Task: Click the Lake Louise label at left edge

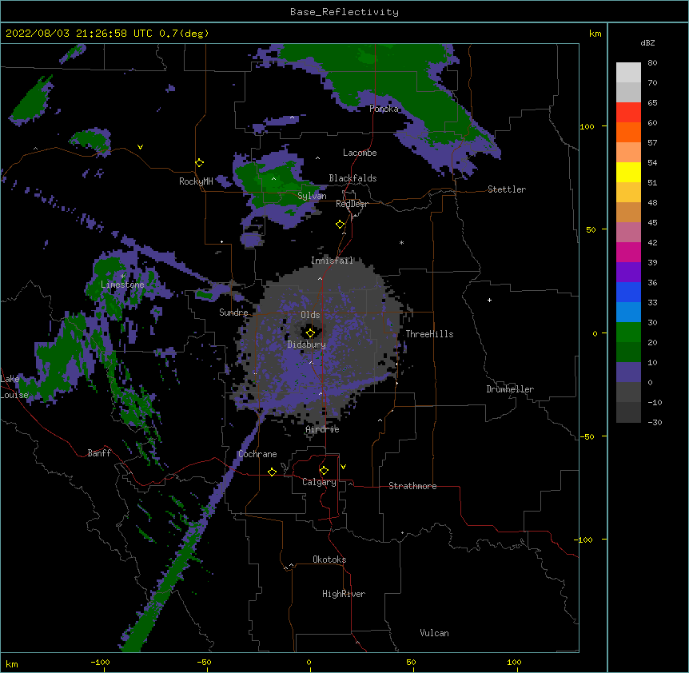Action: (x=14, y=387)
